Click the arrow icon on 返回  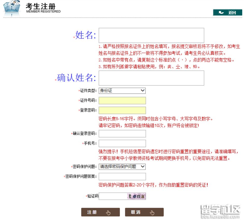pyautogui.click(x=221, y=12)
